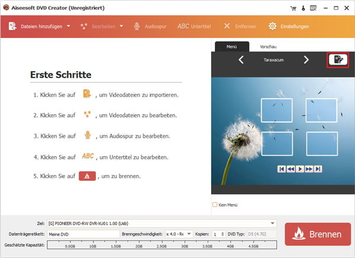Click the Entfernen toolbar label
355x258 pixels.
pyautogui.click(x=246, y=27)
